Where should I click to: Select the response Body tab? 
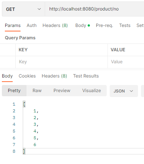pos(7,76)
